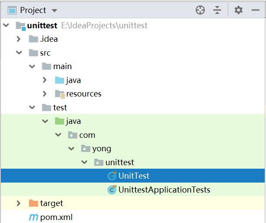The width and height of the screenshot is (266, 223).
Task: Click the Locate/Select Opened File target icon
Action: (x=200, y=10)
